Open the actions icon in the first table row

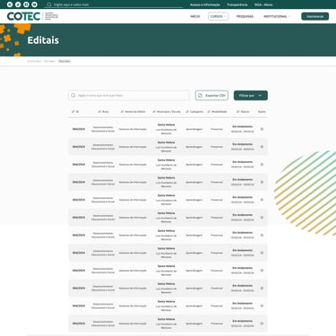pos(262,129)
